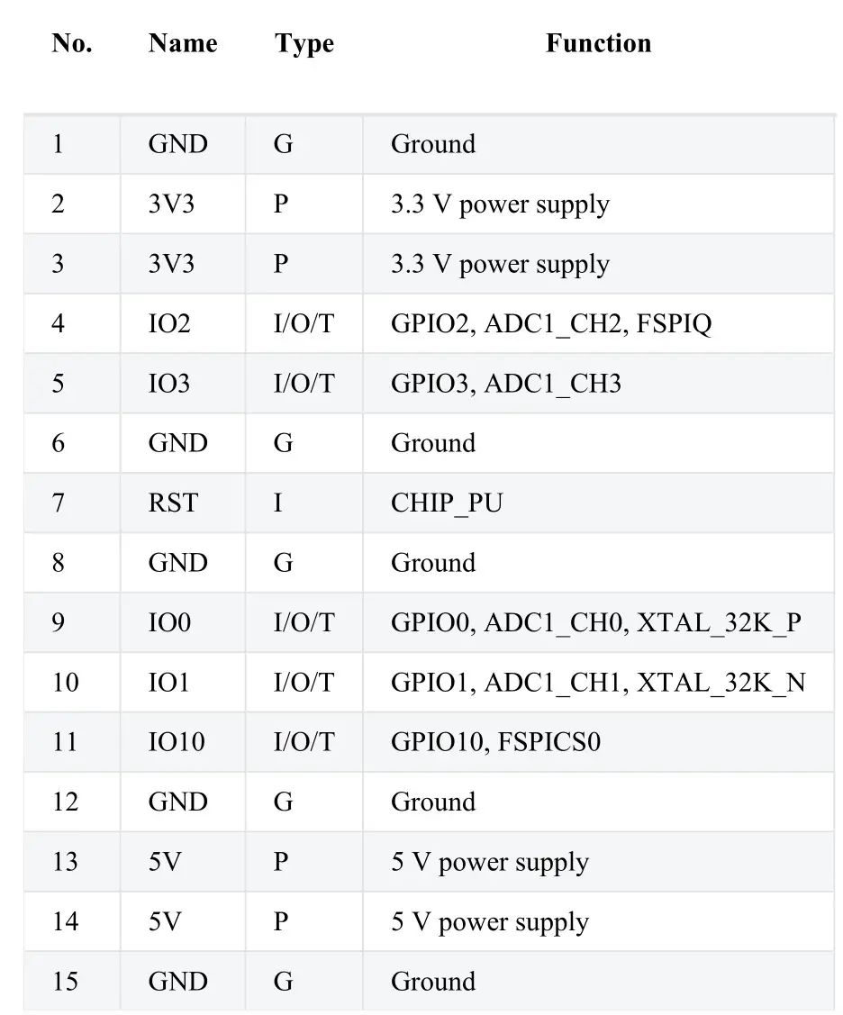The image size is (843, 1015).
Task: Click pin number 7 in No. column
Action: 58,503
